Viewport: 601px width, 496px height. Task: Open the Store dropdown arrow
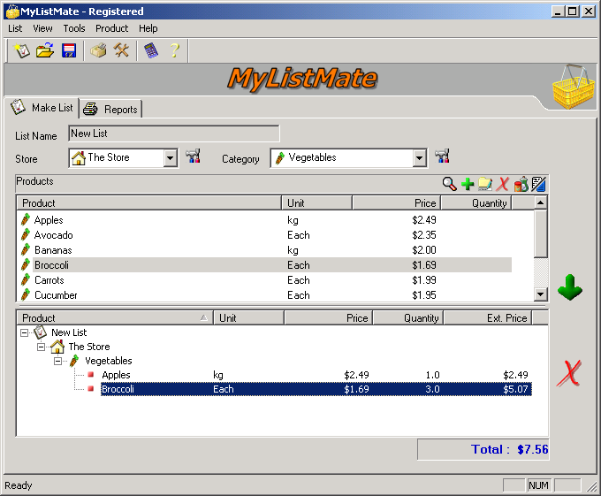[170, 158]
